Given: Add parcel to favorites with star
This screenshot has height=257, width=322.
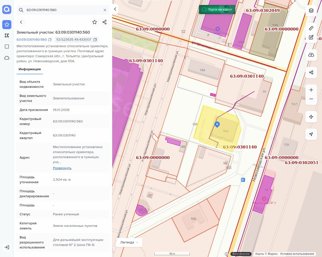Looking at the screenshot, I should pos(95,22).
